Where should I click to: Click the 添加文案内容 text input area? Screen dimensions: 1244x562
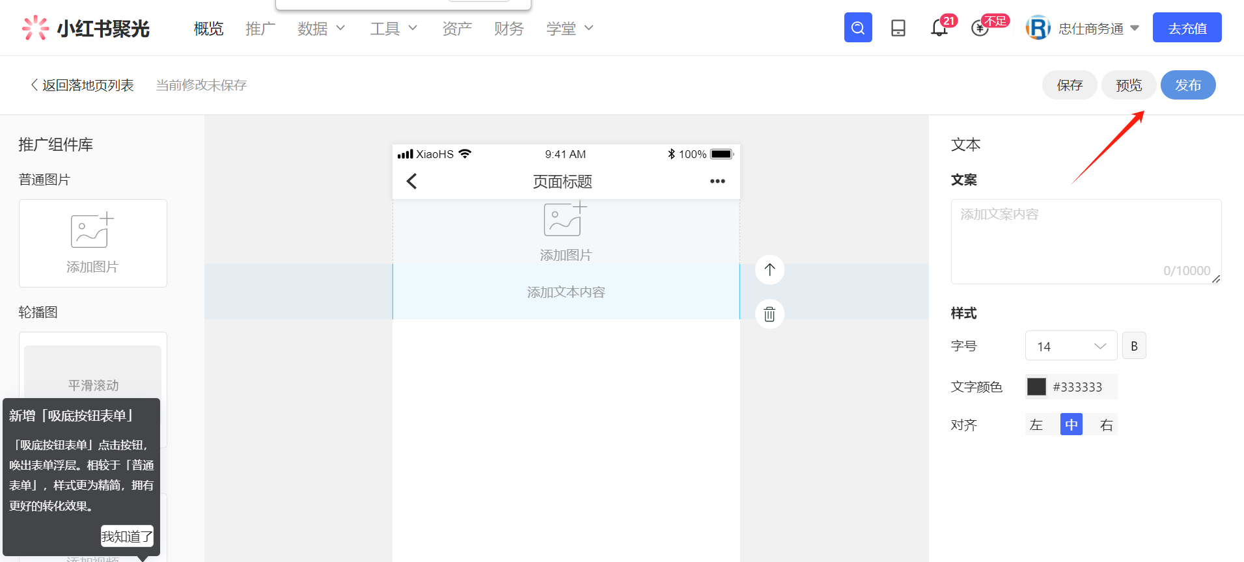coord(1085,241)
